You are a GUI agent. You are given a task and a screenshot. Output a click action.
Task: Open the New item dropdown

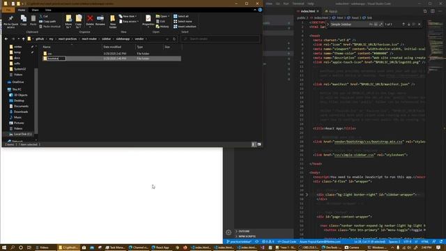tap(128, 16)
